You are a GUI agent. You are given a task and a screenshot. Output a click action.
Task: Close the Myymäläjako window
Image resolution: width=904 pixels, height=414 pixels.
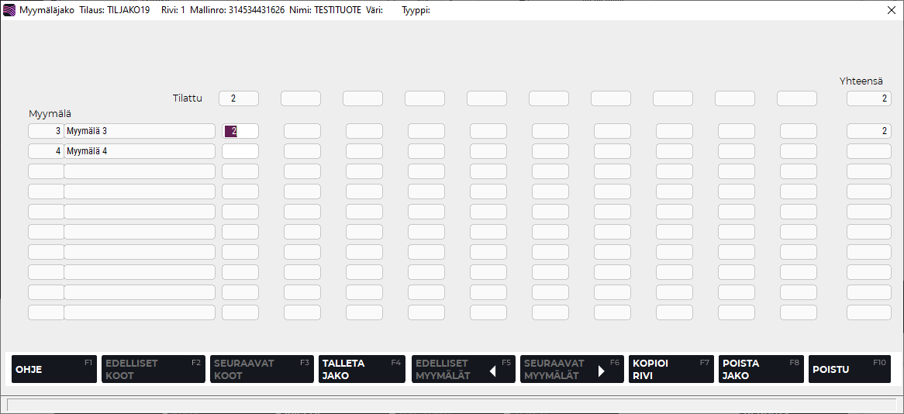click(x=892, y=10)
